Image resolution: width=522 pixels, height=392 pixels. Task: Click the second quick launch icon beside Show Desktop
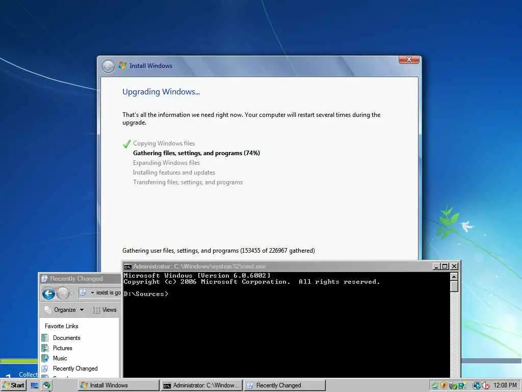coord(46,386)
